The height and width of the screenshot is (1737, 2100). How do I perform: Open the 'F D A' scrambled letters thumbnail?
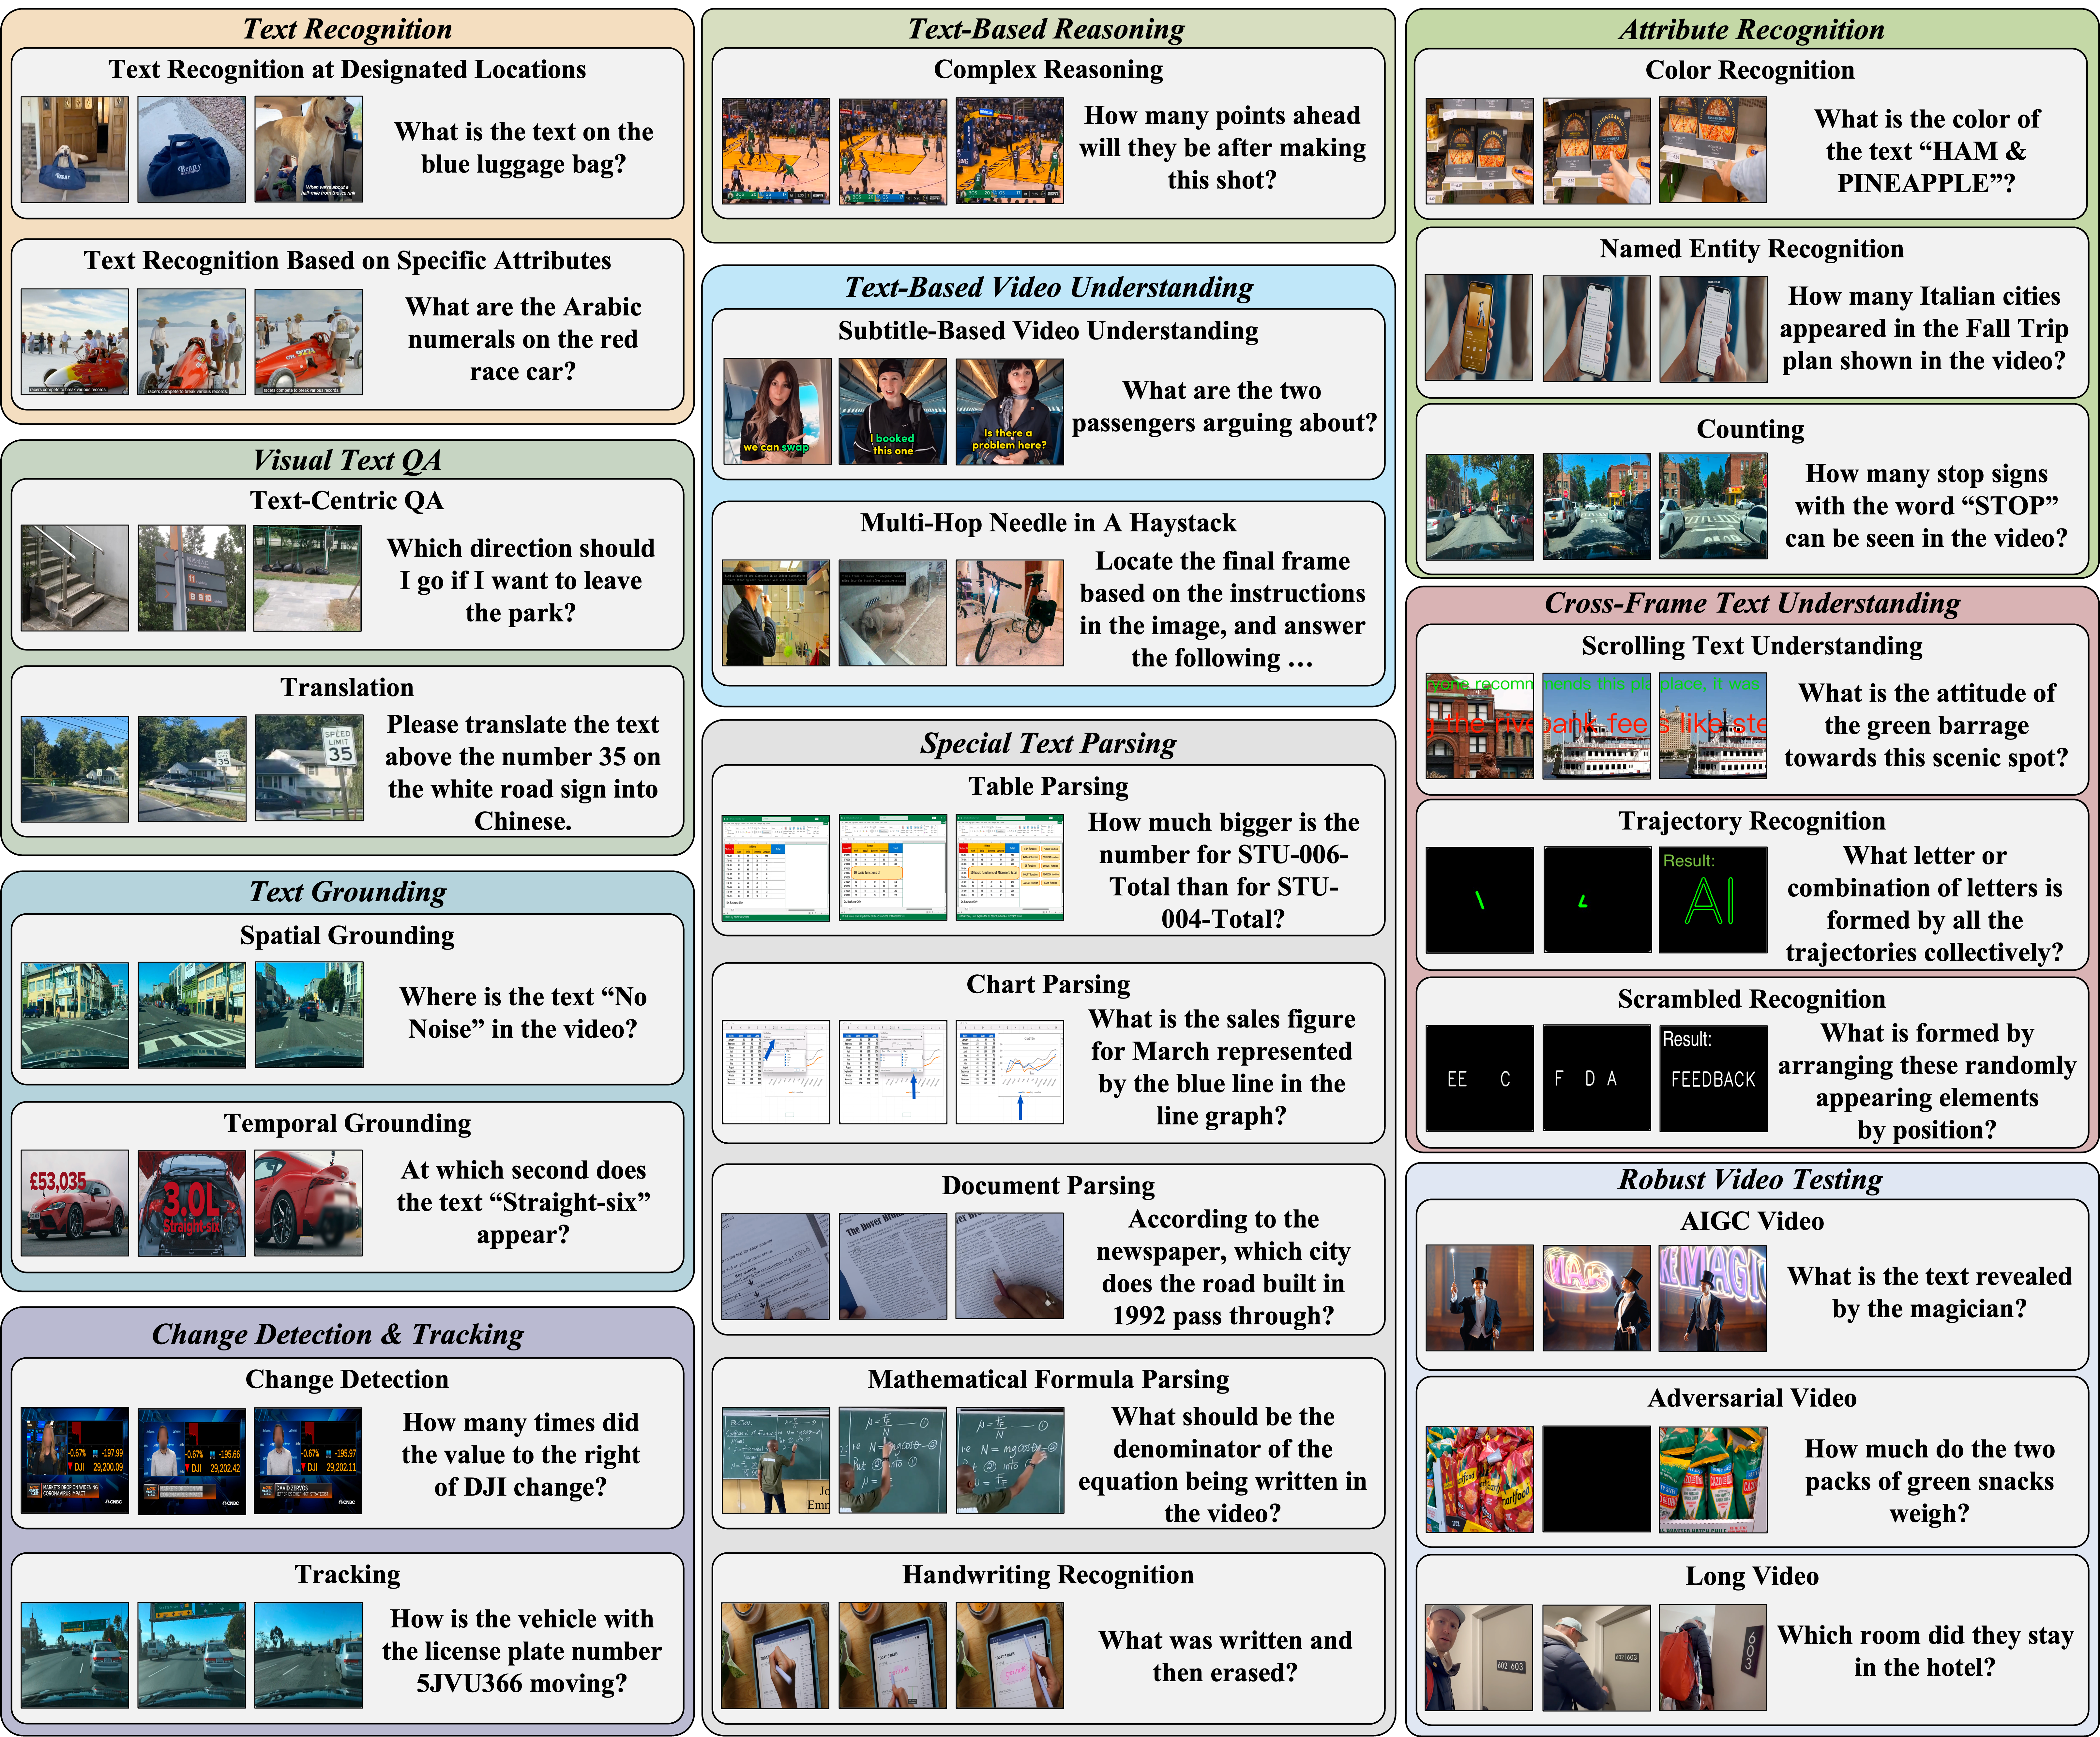point(1597,1078)
